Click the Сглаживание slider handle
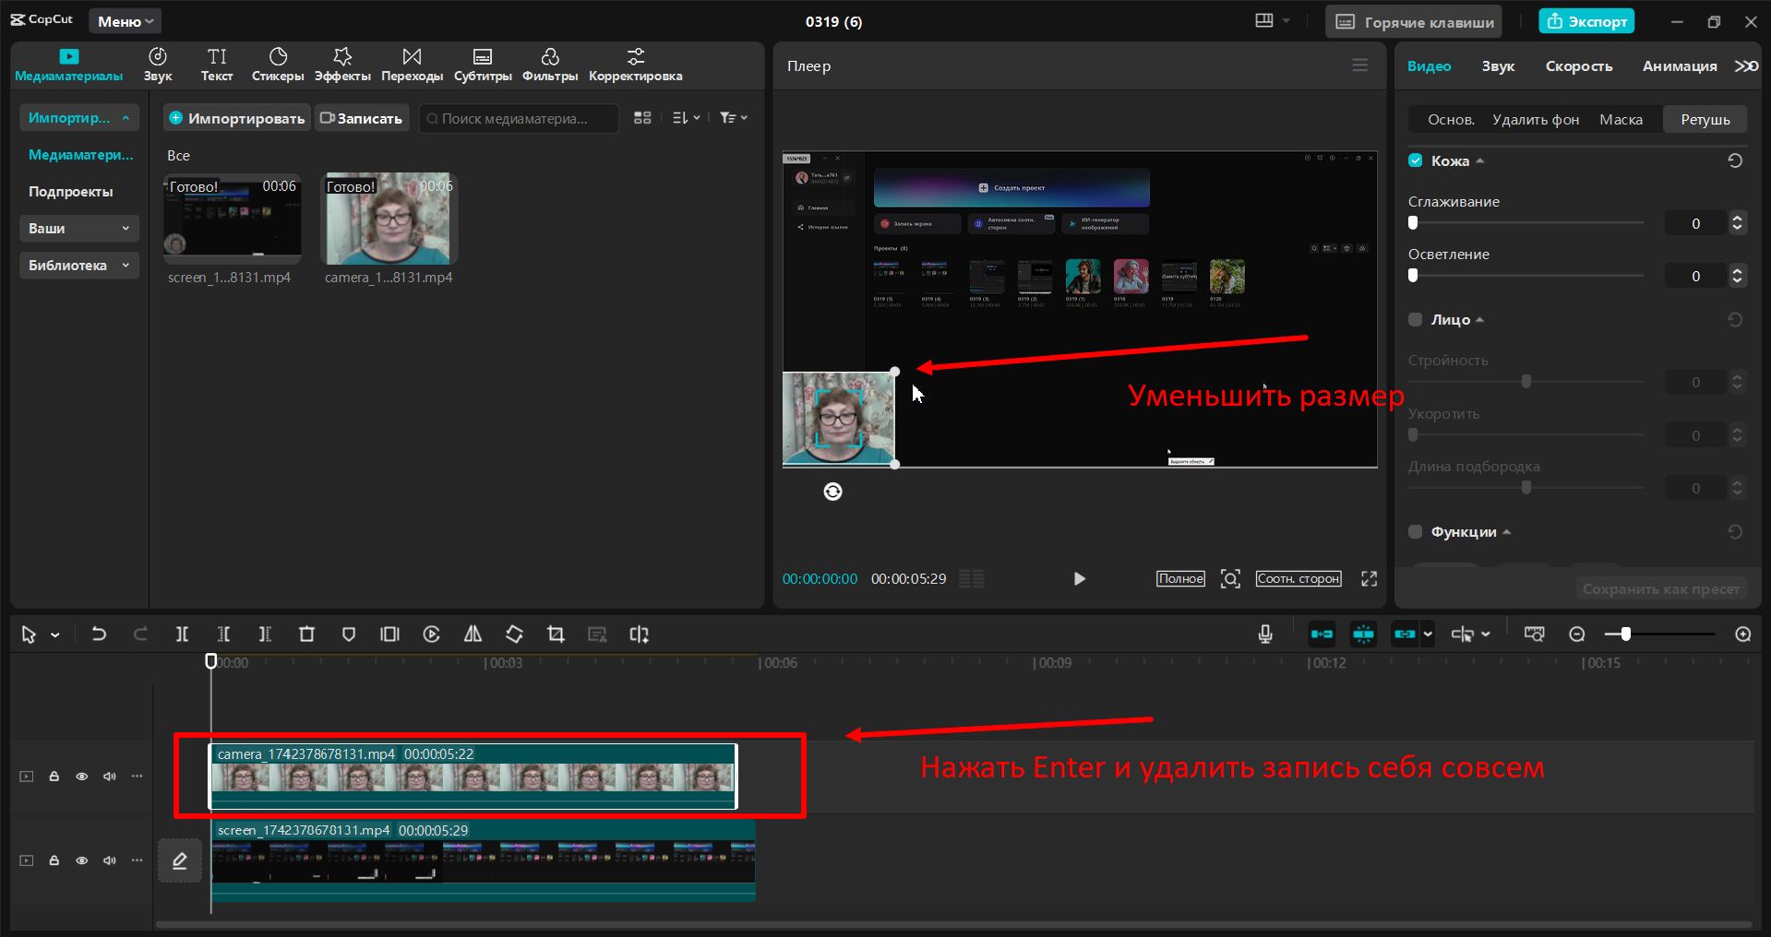Image resolution: width=1771 pixels, height=937 pixels. 1413,223
